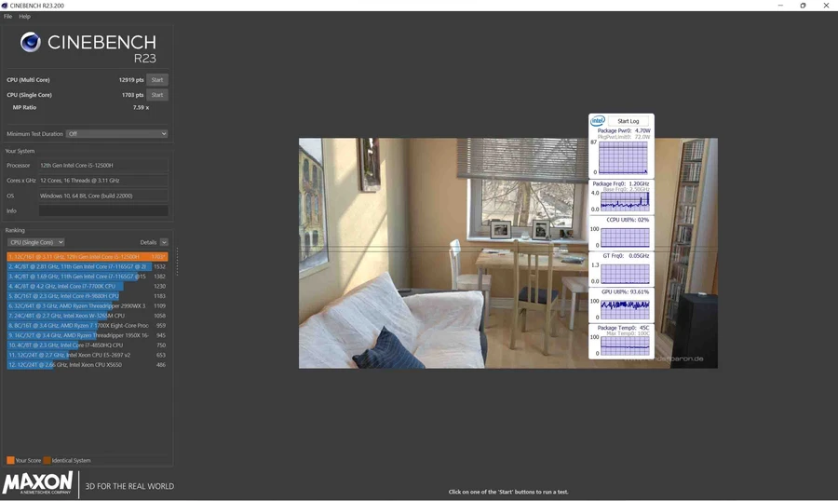Click the Intel logo in power gadget
This screenshot has width=838, height=501.
(x=598, y=121)
